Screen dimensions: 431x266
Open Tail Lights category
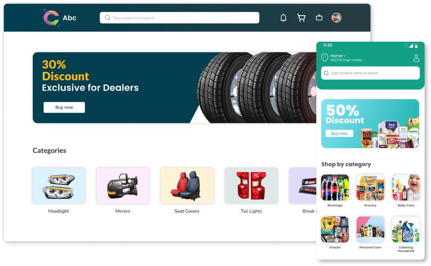(x=251, y=191)
